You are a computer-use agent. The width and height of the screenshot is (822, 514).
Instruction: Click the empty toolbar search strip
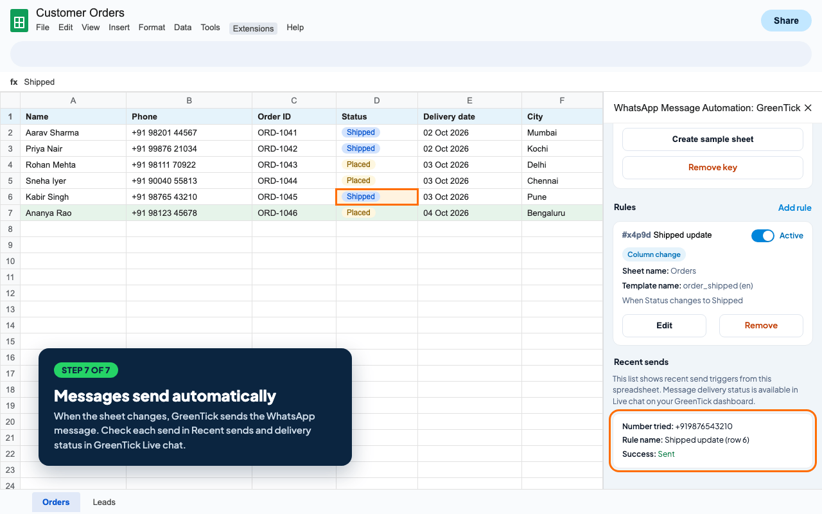pos(411,54)
